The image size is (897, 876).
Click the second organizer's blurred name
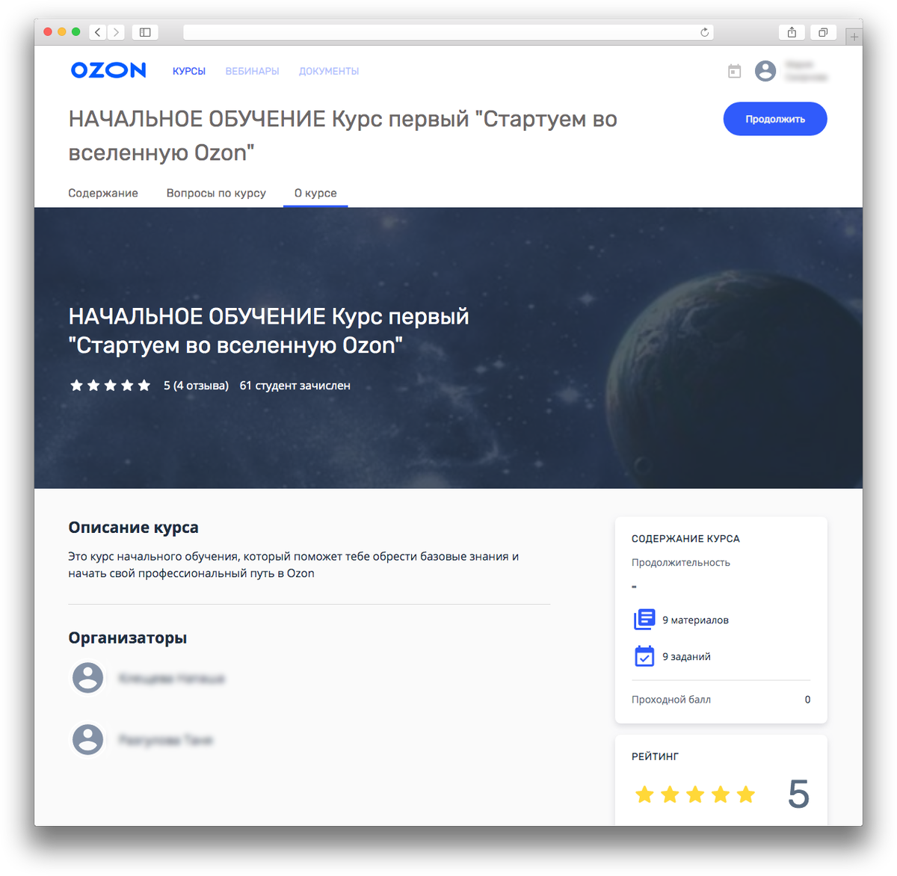(166, 740)
